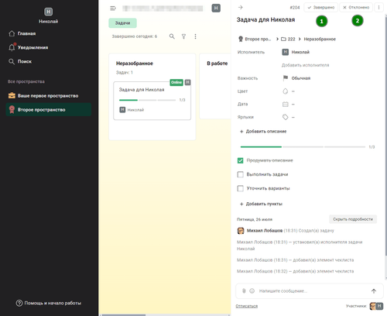Image resolution: width=387 pixels, height=316 pixels.
Task: Click the В работе column header
Action: (x=217, y=64)
